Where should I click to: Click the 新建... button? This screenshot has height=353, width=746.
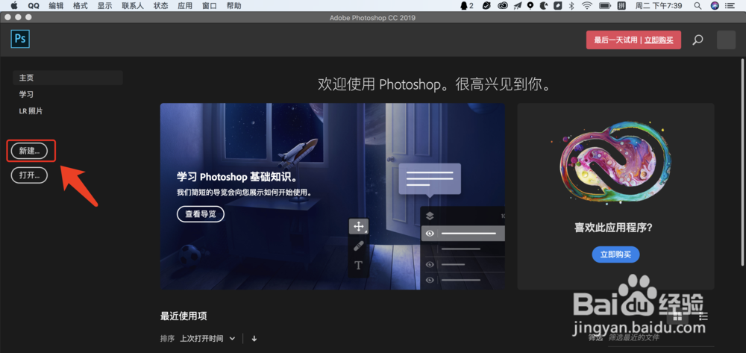30,151
